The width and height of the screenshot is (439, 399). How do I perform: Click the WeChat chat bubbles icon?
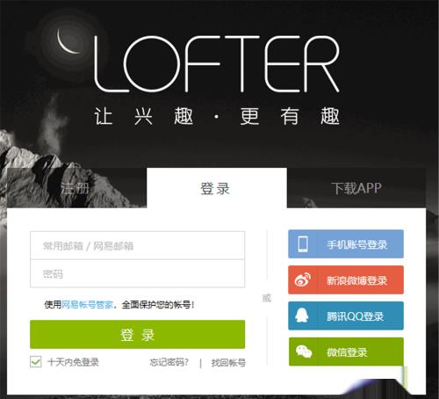[x=304, y=352]
